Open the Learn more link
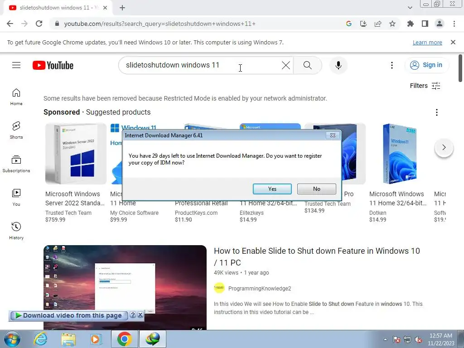Image resolution: width=464 pixels, height=348 pixels. click(427, 42)
